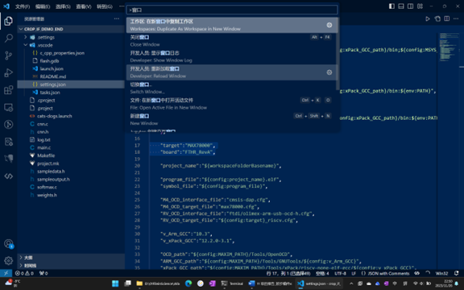Expand the Timeline section in sidebar
The image size is (464, 290).
71,266
